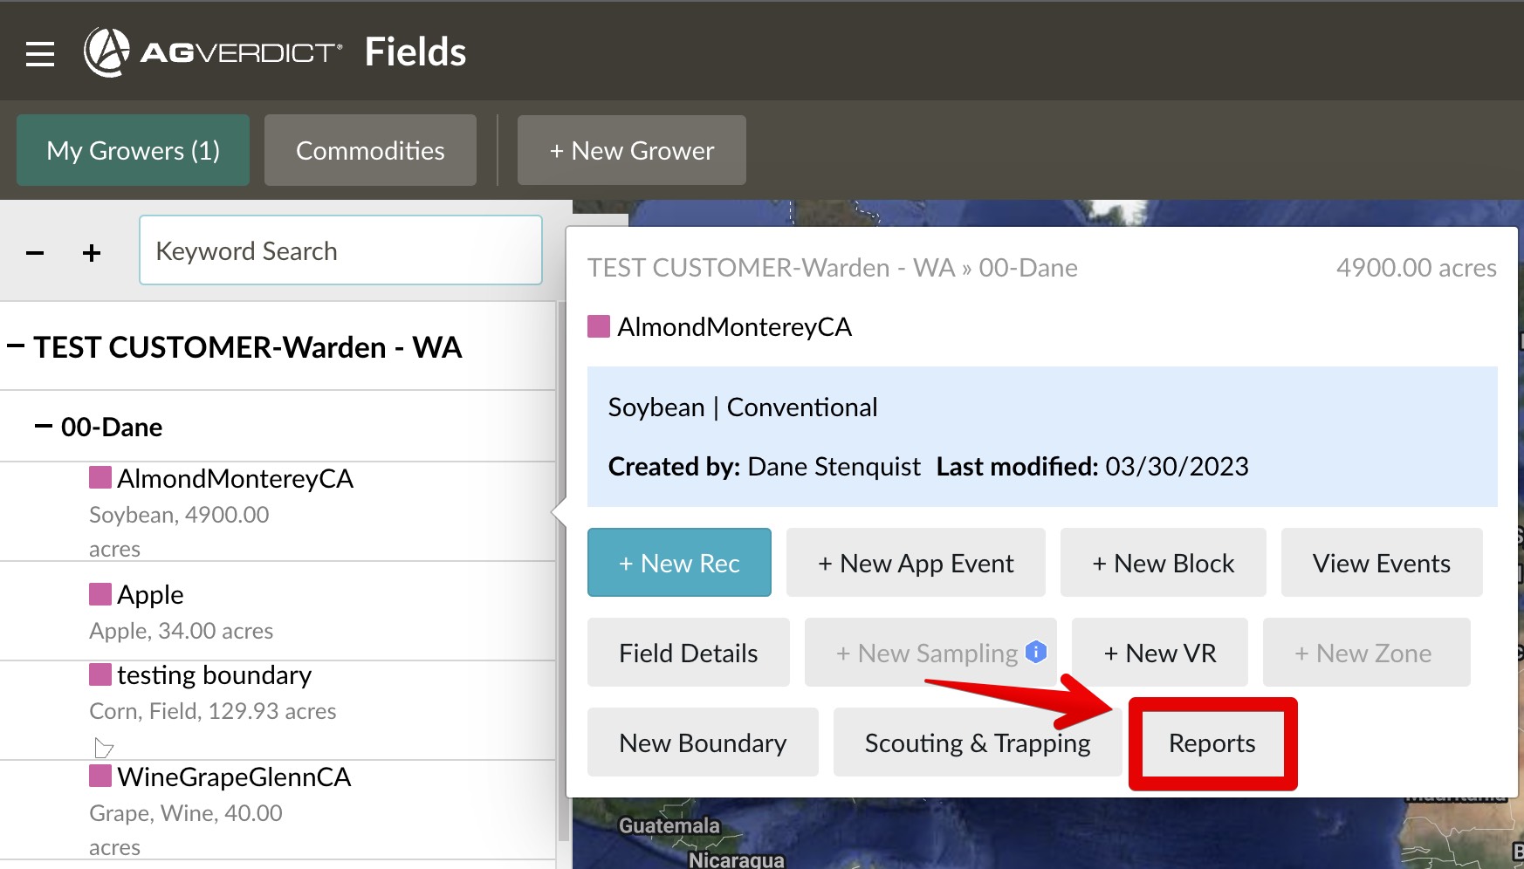Select the Apple field in the list
This screenshot has height=869, width=1524.
150,594
